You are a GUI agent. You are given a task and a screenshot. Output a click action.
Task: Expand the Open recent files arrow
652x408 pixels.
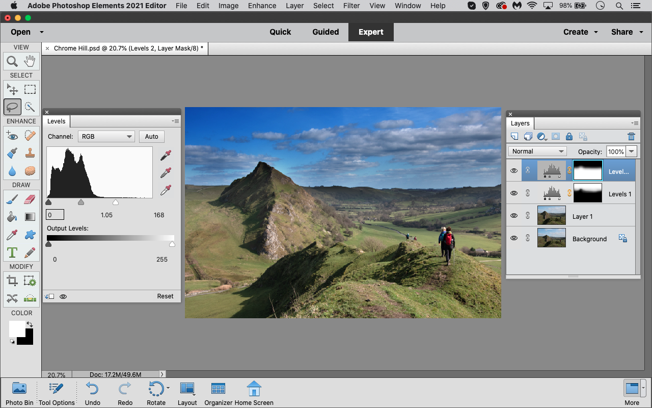tap(42, 32)
